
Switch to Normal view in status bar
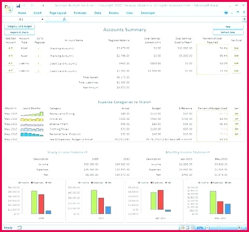coord(183,228)
